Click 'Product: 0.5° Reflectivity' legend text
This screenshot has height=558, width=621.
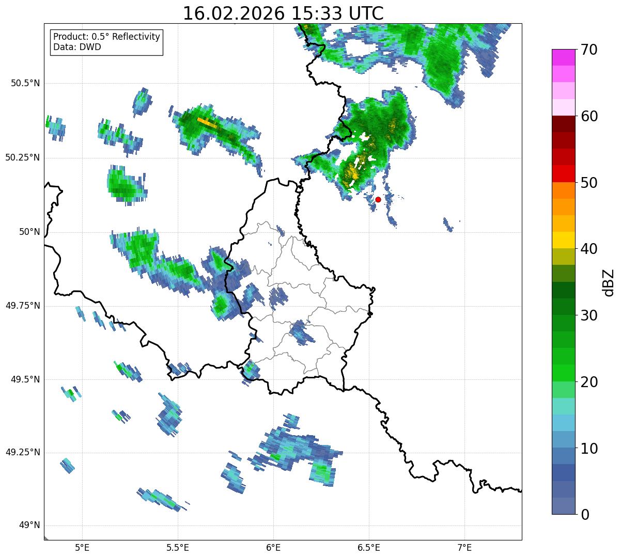[107, 37]
